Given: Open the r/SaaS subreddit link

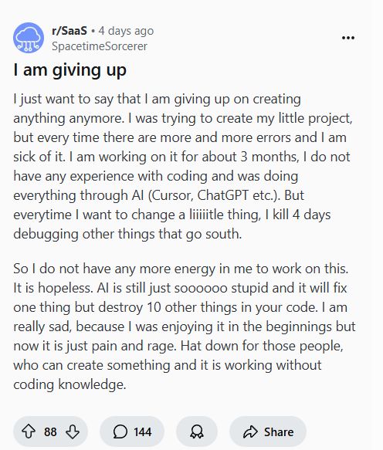Looking at the screenshot, I should coord(69,31).
